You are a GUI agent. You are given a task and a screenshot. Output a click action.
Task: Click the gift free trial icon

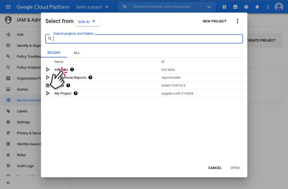[x=224, y=7]
